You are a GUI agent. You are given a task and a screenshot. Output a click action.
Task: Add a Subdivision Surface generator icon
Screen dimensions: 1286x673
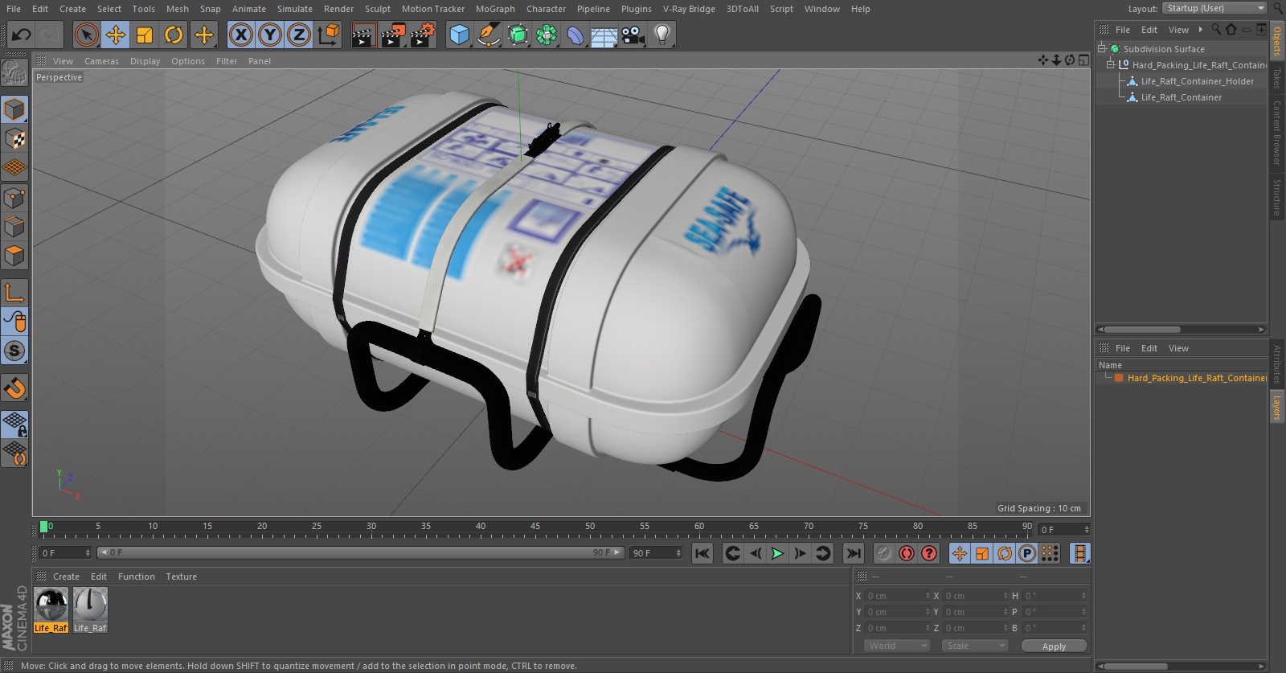(518, 35)
